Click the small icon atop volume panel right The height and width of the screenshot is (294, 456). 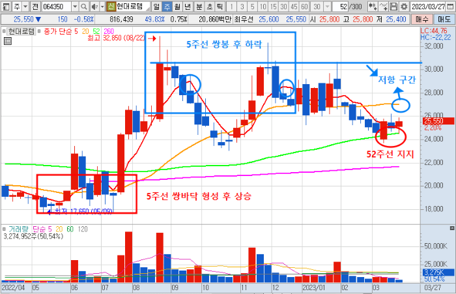[452, 228]
